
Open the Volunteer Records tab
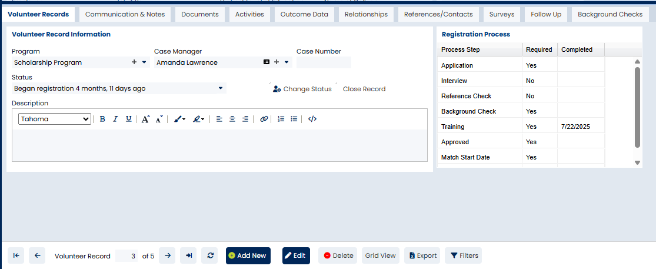[x=38, y=14]
